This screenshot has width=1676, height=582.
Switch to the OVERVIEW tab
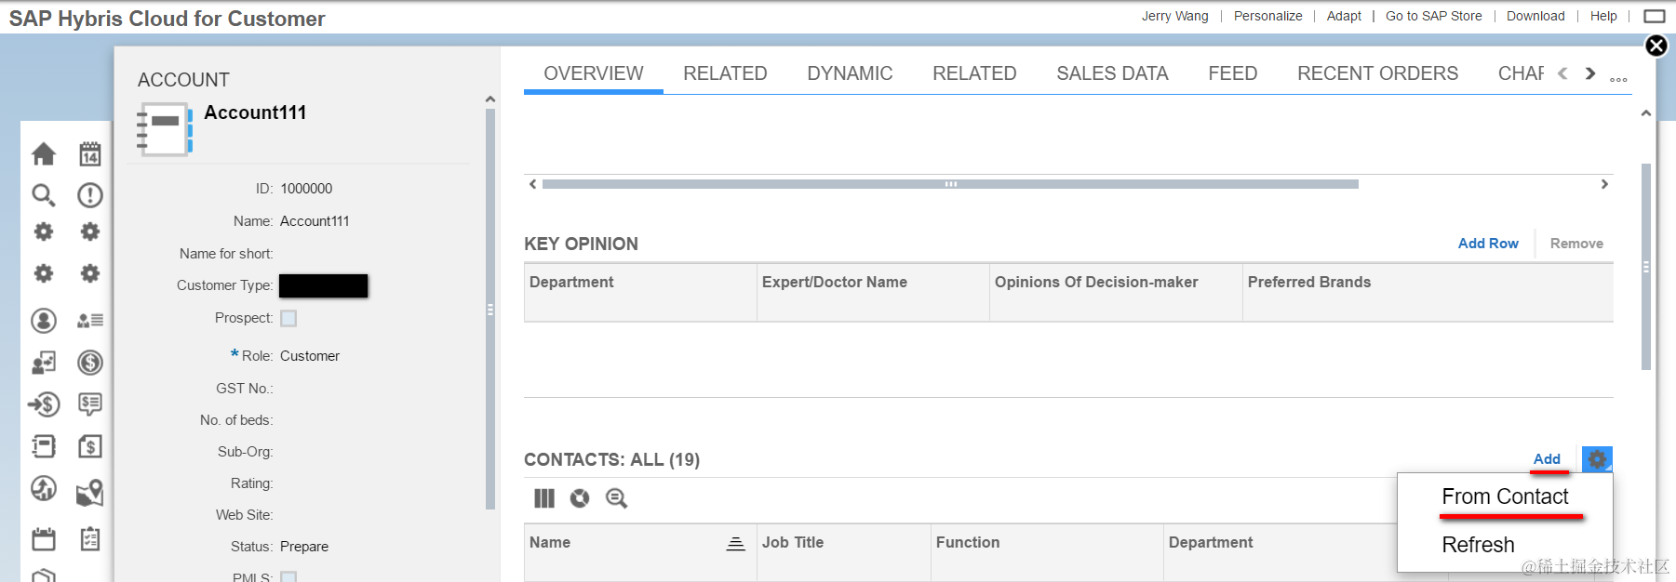pos(594,73)
